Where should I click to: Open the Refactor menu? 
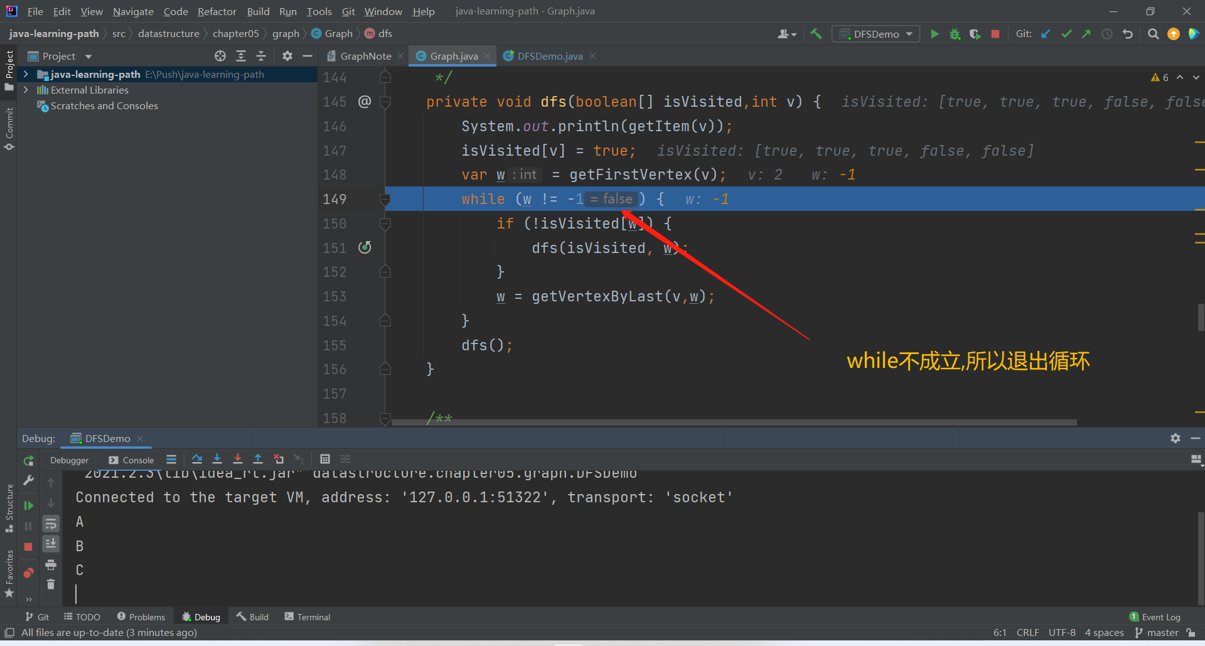217,11
